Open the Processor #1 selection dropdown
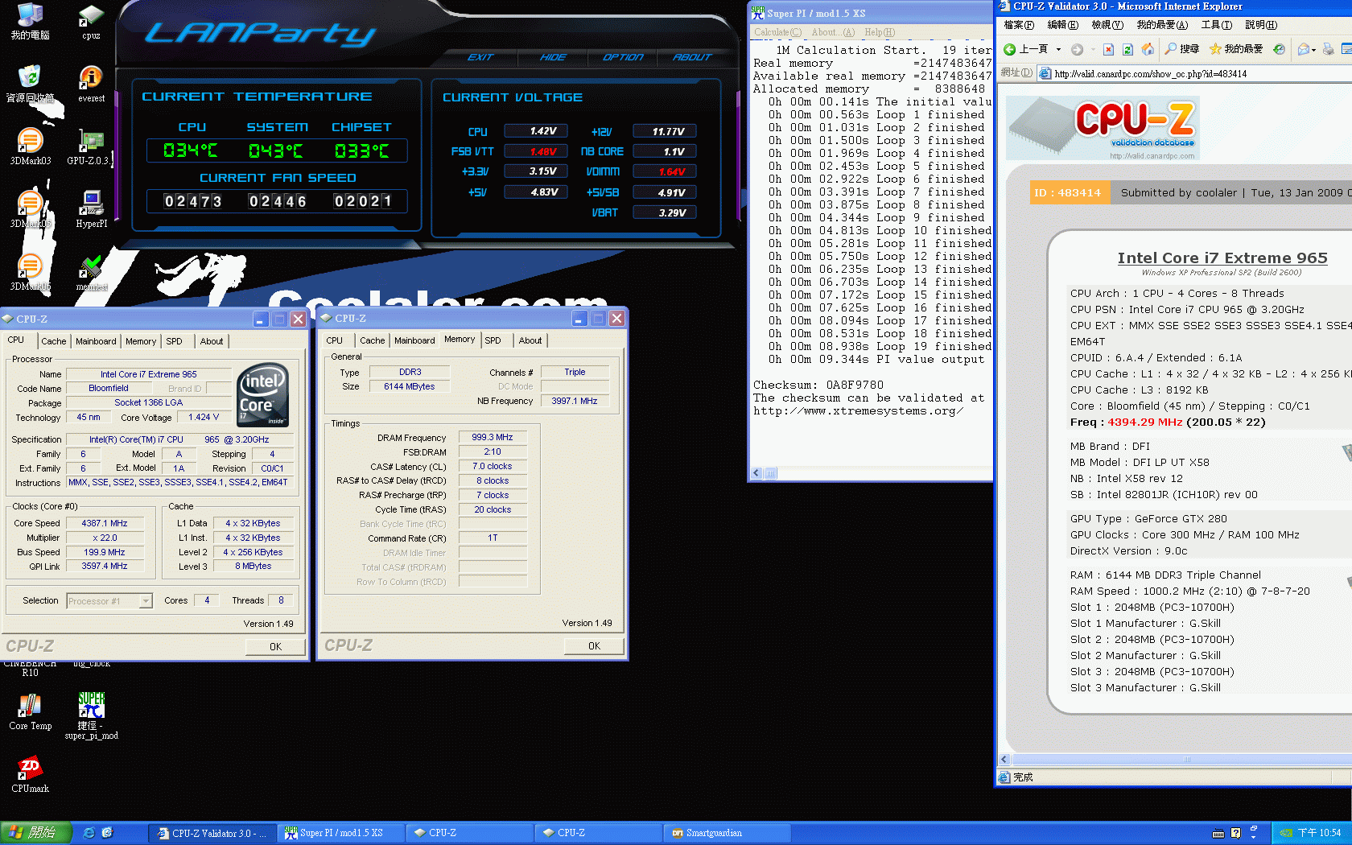Image resolution: width=1352 pixels, height=845 pixels. click(x=146, y=601)
